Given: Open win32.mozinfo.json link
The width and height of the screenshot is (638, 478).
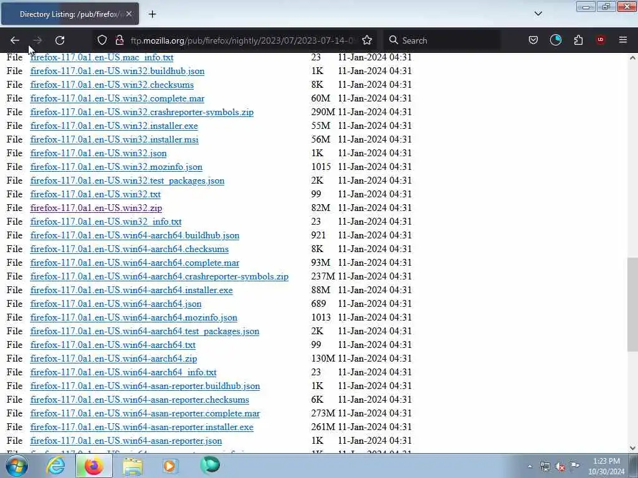Looking at the screenshot, I should [116, 167].
